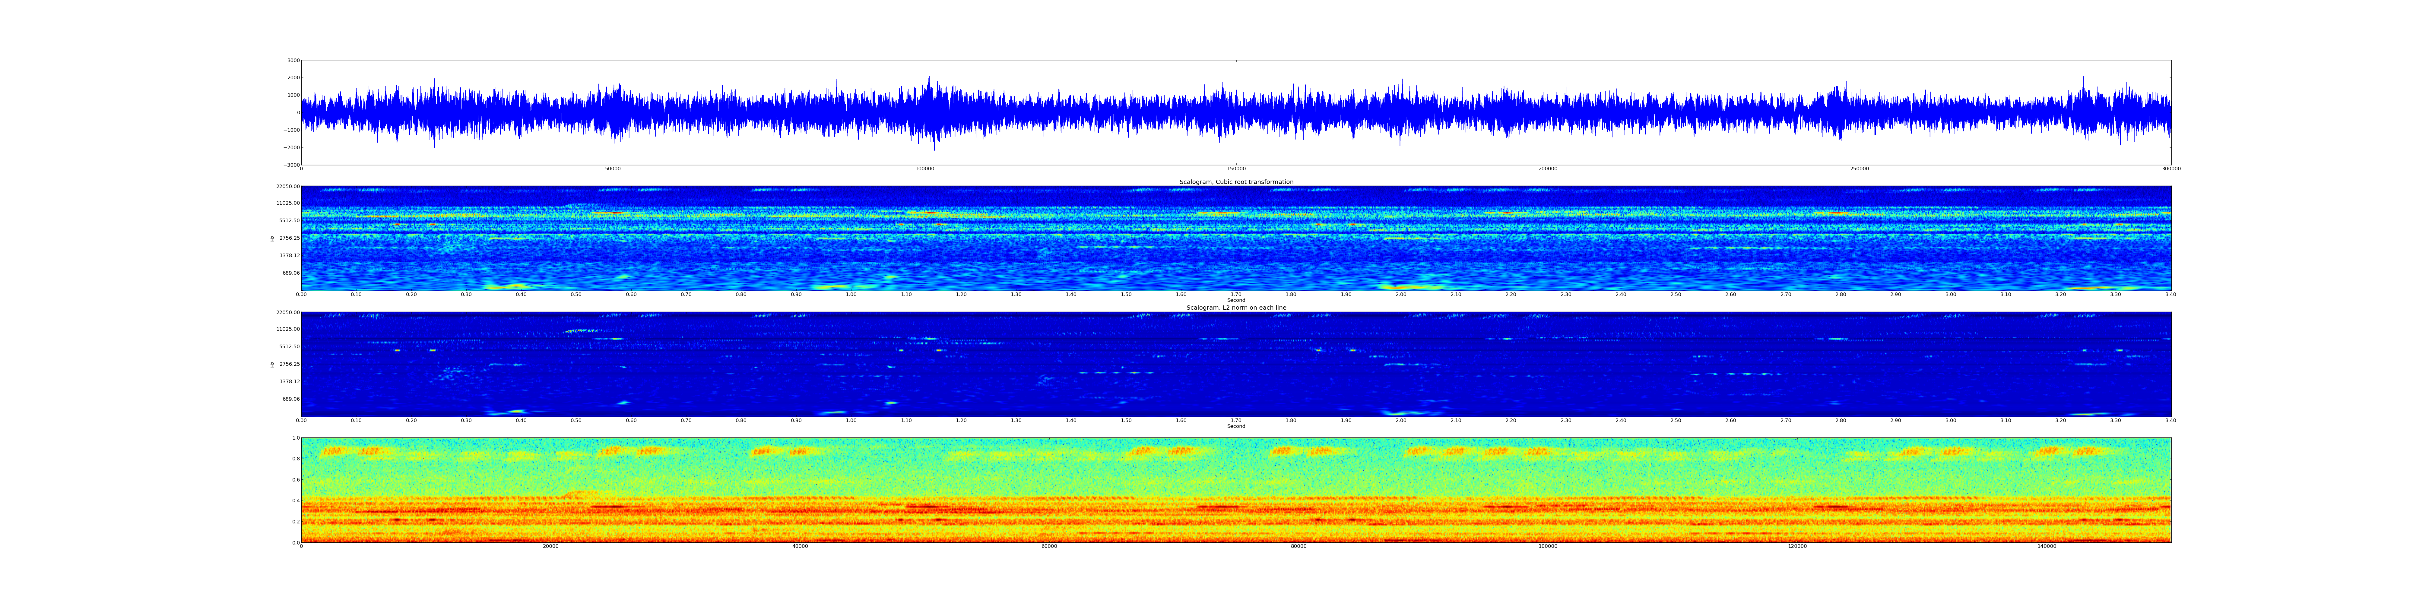Click the -3000 amplitude label on the waveform y-axis
Viewport: 2413px width, 603px height.
(x=292, y=165)
